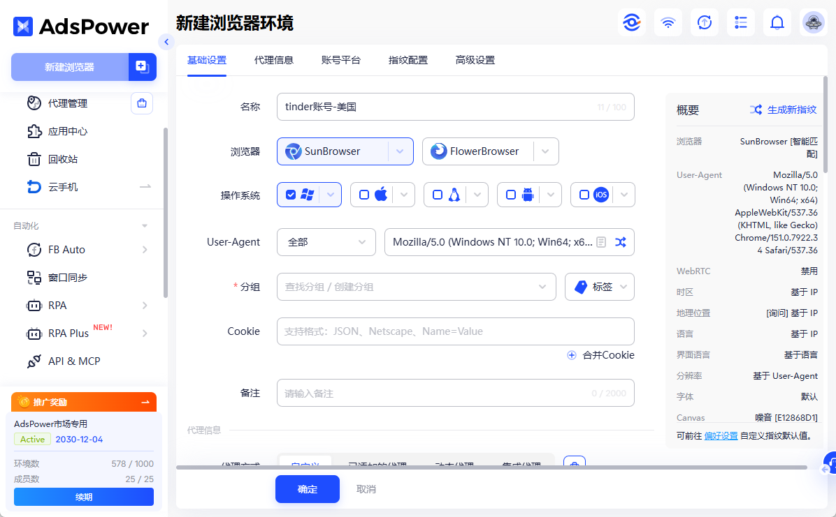Expand the RPA submenu
Screen dimensions: 836x517
click(x=145, y=305)
